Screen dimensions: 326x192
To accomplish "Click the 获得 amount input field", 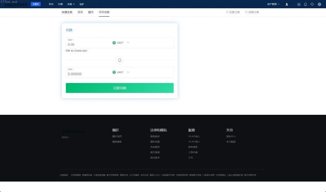I will tap(89, 74).
